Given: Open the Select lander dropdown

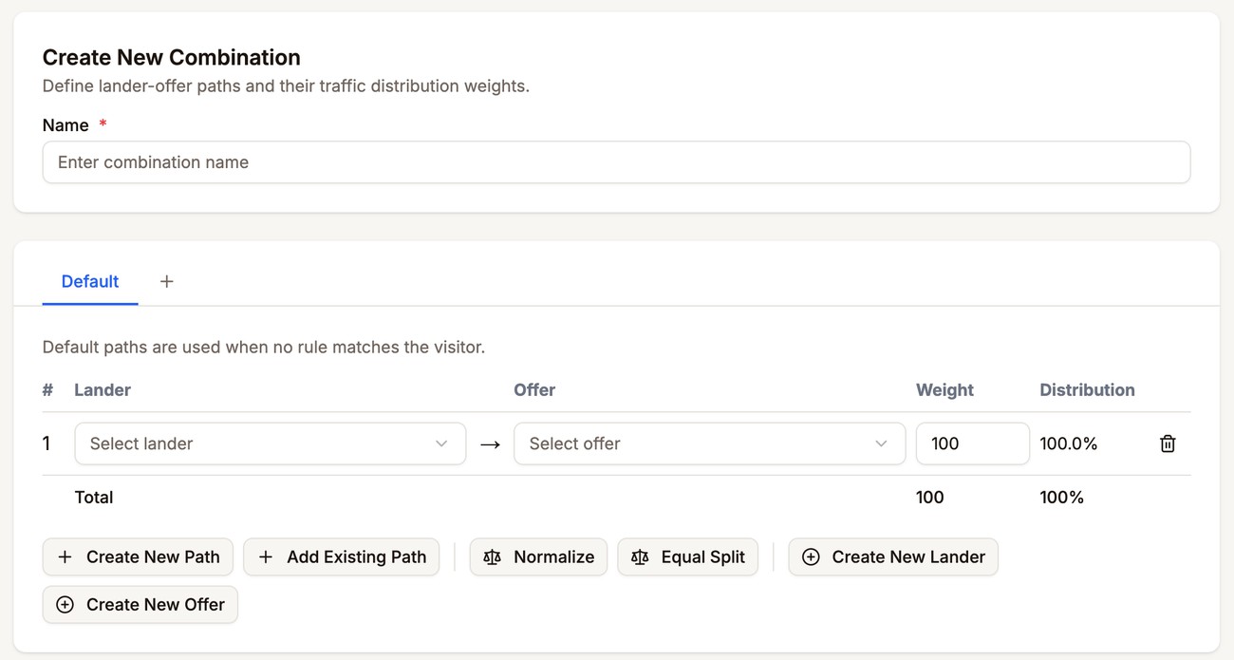Looking at the screenshot, I should 271,443.
